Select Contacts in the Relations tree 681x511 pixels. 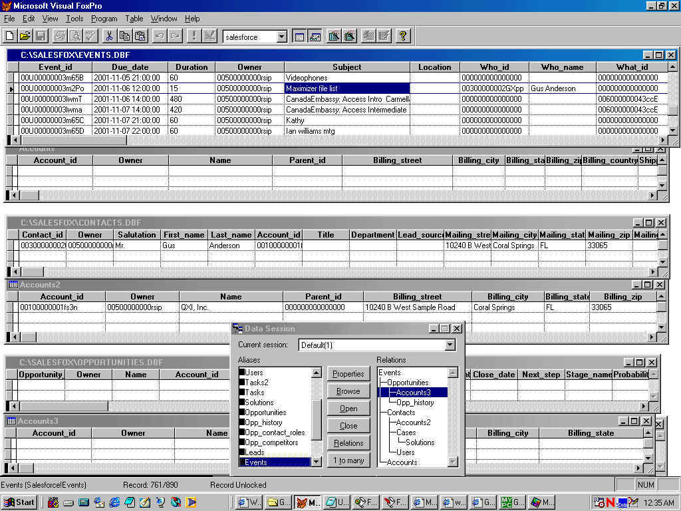401,413
